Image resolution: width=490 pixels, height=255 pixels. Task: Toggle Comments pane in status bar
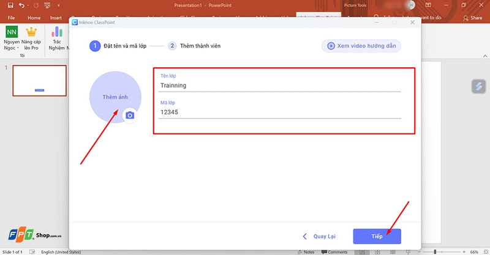334,252
